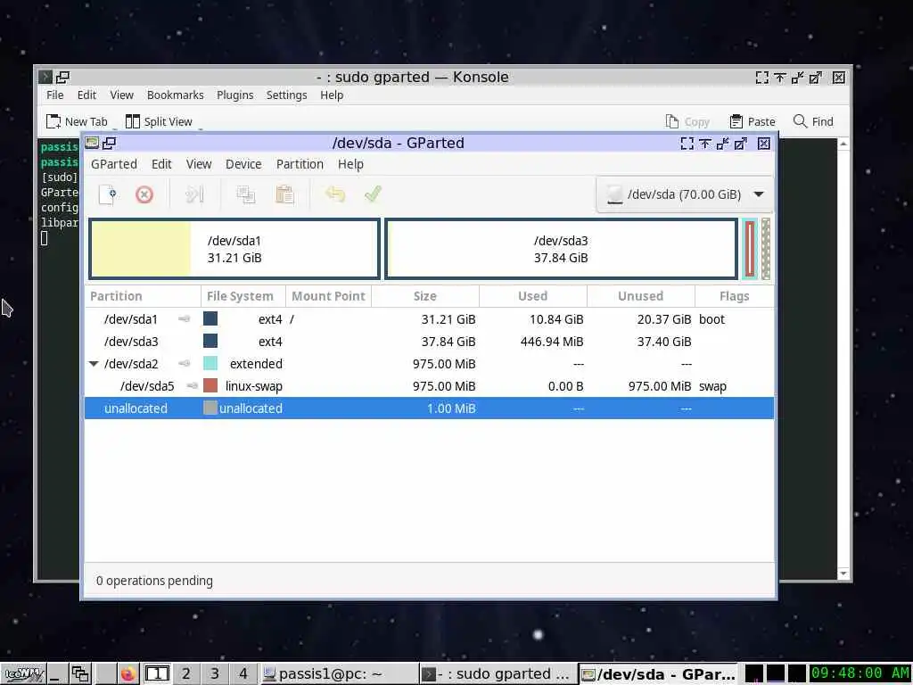Click New Tab in Konsole toolbar

coord(77,121)
